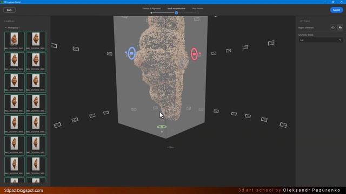Select camera icon just left of blue handle
The width and height of the screenshot is (346, 194).
tap(109, 54)
